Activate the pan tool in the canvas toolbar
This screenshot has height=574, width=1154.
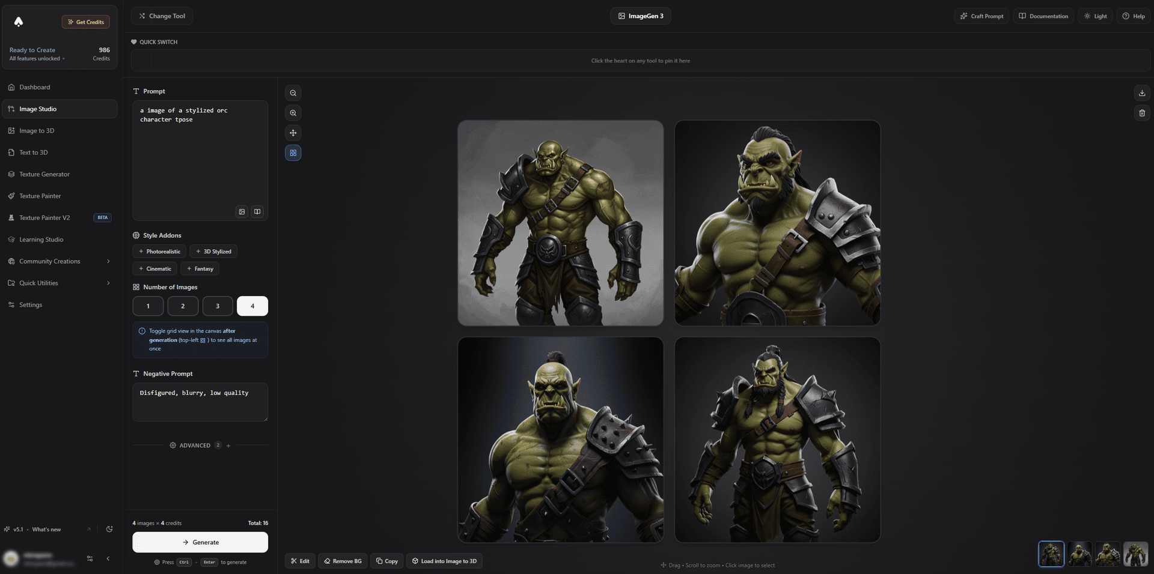[x=293, y=133]
